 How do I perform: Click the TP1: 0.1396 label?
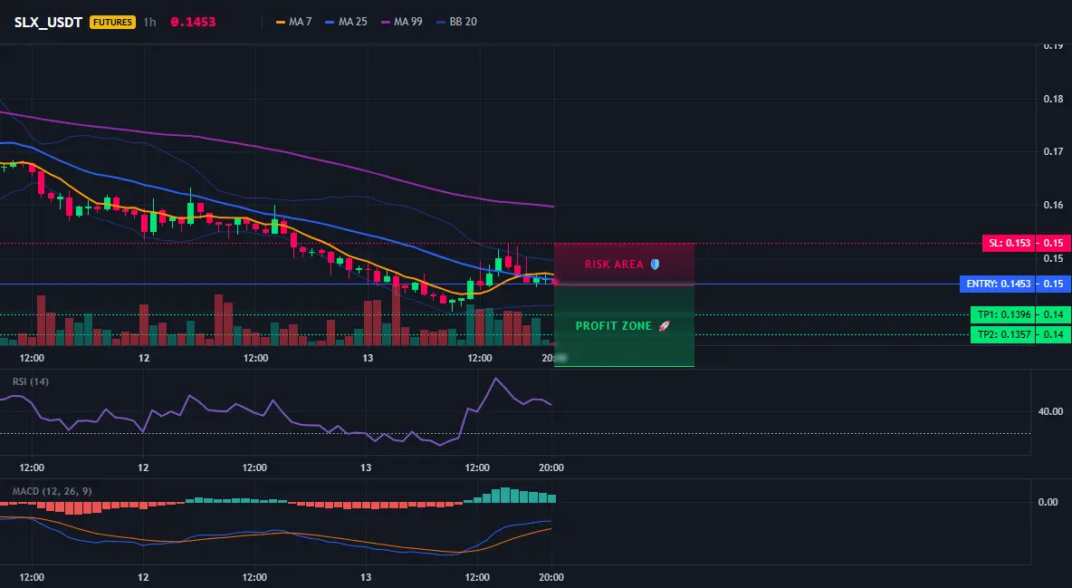pyautogui.click(x=1003, y=314)
